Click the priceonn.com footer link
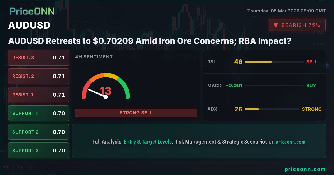The image size is (334, 175). coord(305,169)
